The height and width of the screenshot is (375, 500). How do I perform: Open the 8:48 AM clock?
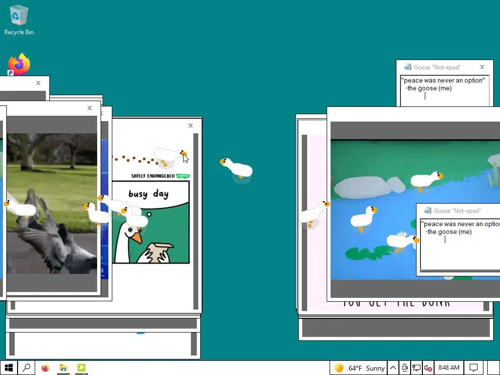449,368
